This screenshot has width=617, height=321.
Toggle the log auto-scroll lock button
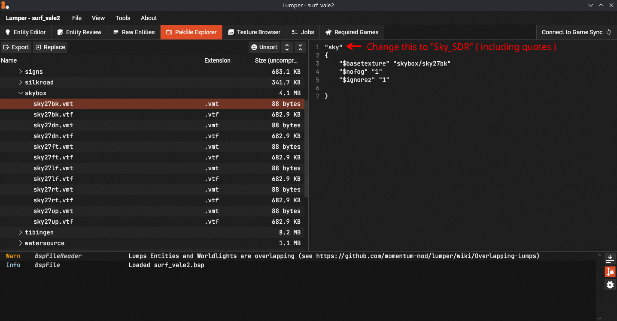point(610,271)
